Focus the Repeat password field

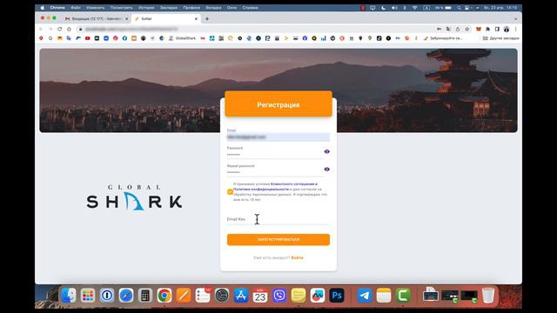pyautogui.click(x=275, y=172)
